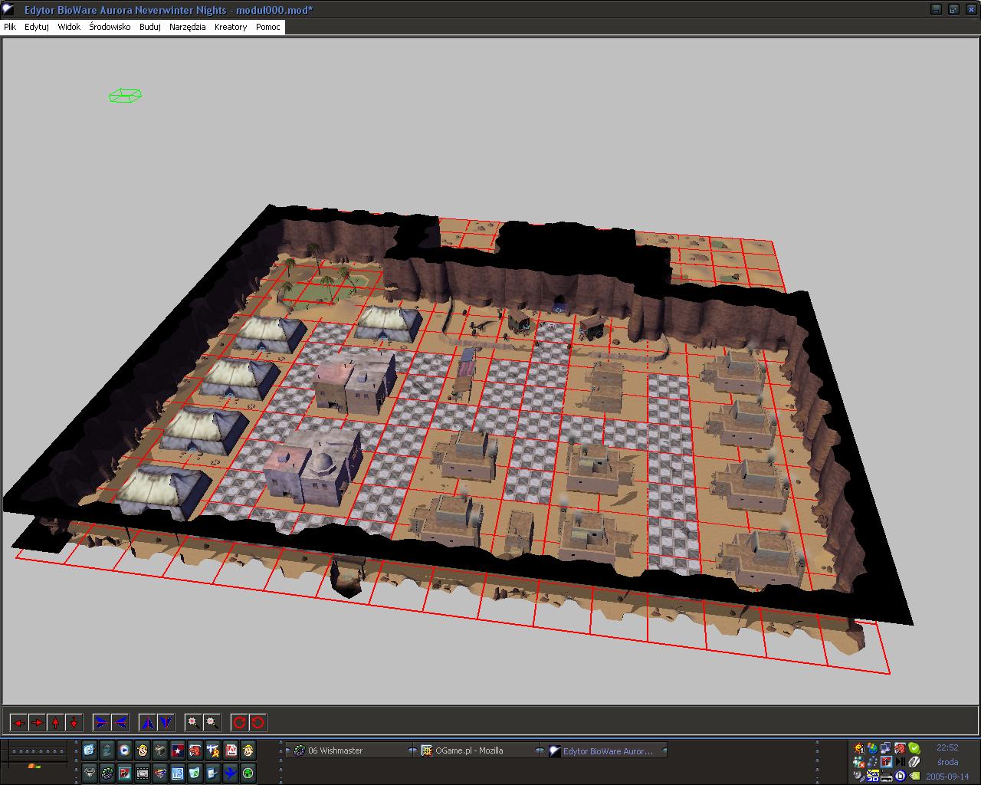This screenshot has width=981, height=785.
Task: Open the Plik menu
Action: (x=10, y=27)
